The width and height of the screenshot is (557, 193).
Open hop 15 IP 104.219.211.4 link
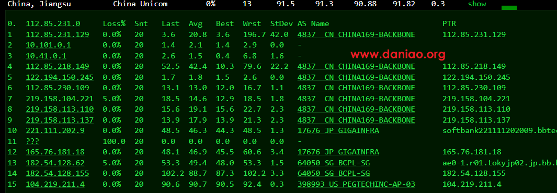[55, 184]
